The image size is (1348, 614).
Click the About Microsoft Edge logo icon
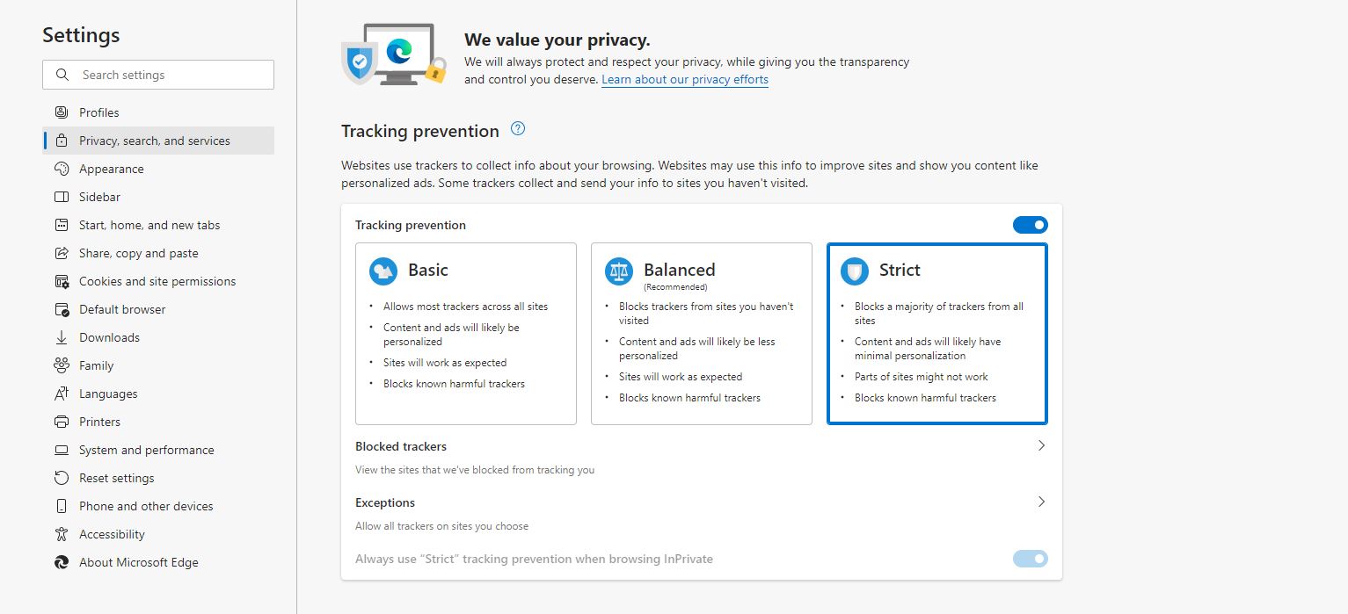coord(62,562)
